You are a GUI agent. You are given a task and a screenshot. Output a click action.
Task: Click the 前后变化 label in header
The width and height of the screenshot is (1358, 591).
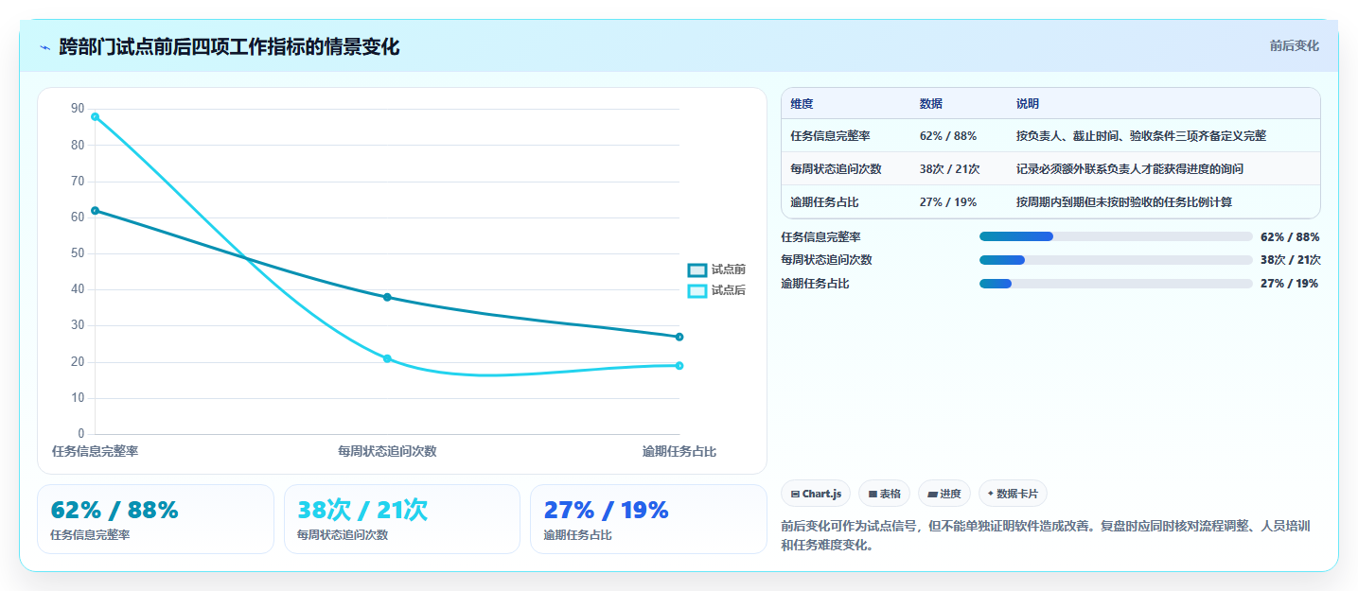[x=1294, y=46]
